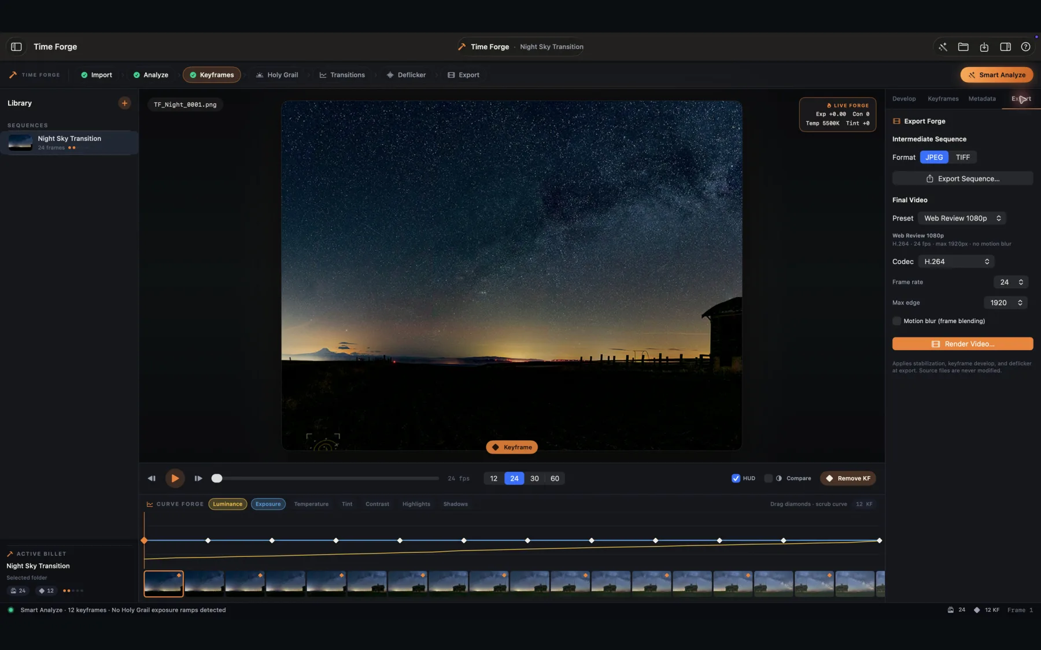
Task: Open the Holy Grail step
Action: (277, 75)
